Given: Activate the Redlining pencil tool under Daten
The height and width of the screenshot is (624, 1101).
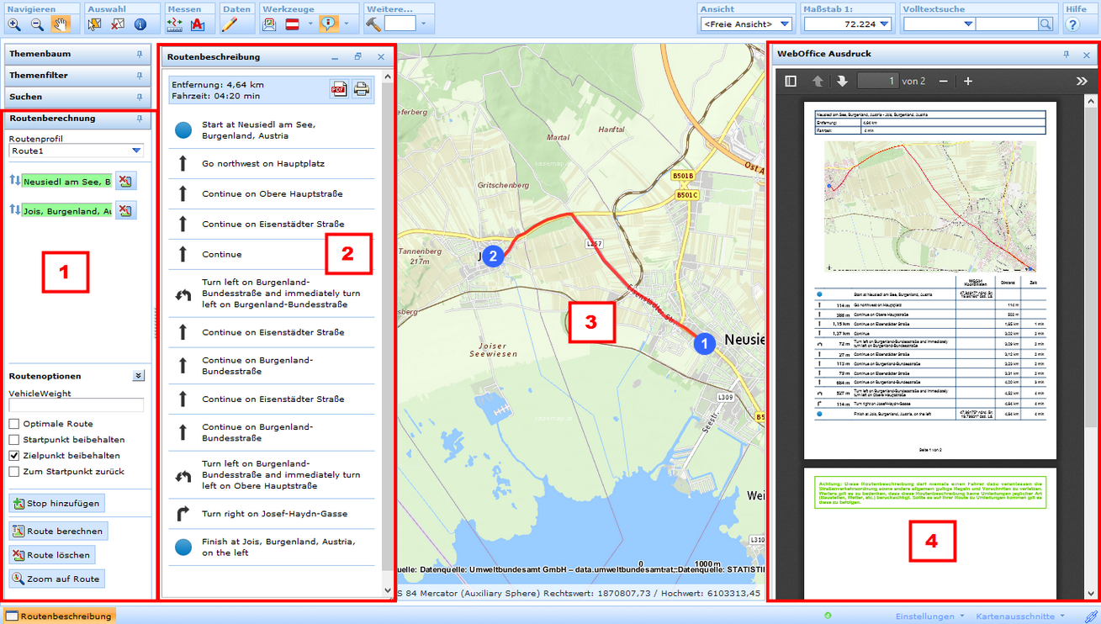Looking at the screenshot, I should 229,24.
